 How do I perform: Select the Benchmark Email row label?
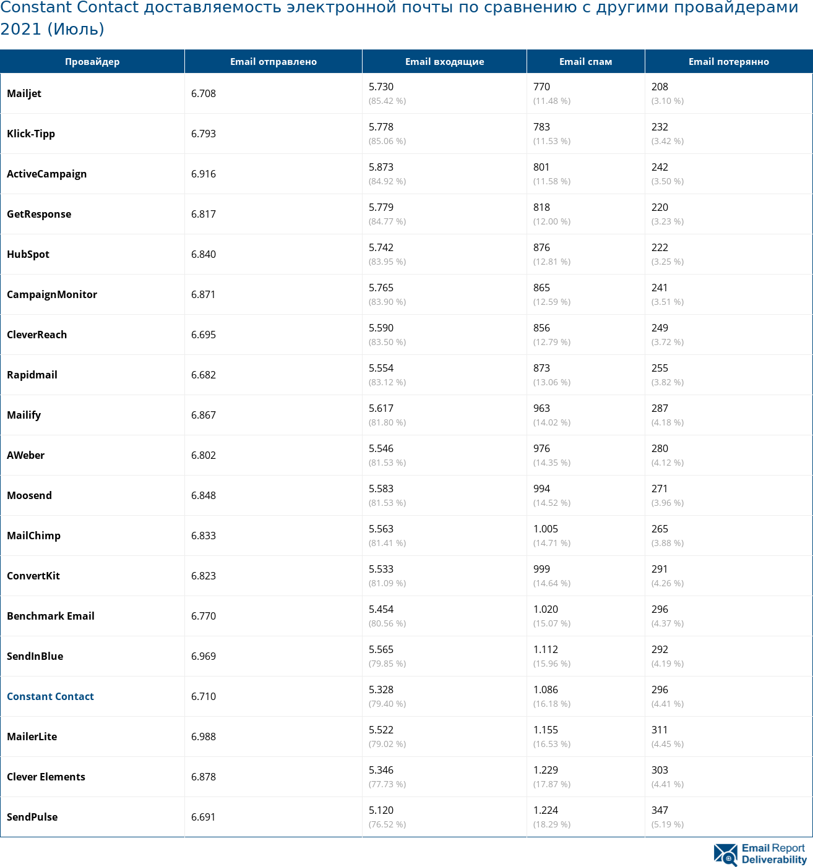click(51, 616)
